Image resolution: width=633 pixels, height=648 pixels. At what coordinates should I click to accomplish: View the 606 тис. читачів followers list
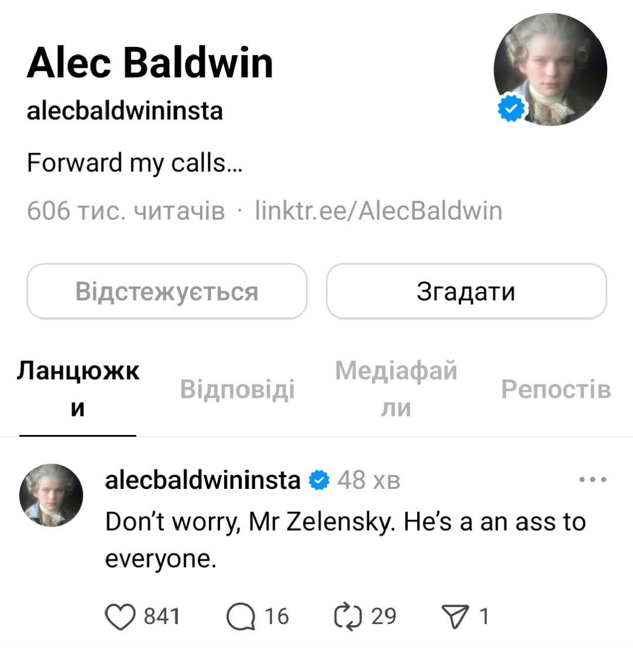pos(126,211)
